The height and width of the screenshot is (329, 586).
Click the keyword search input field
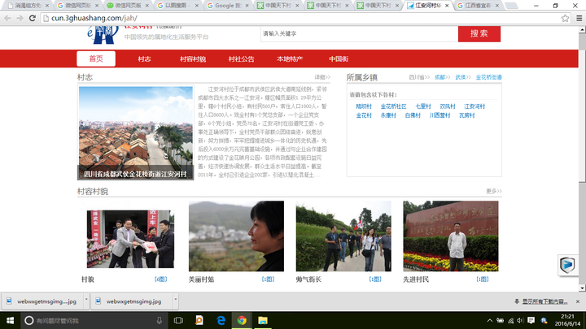pos(354,34)
